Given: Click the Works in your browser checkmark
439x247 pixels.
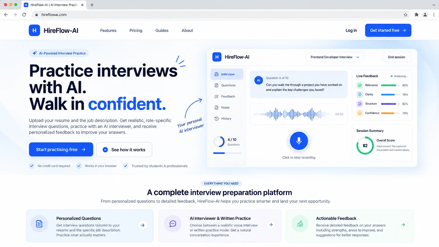Looking at the screenshot, I should pos(79,166).
